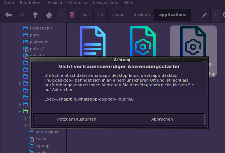
Task: Go forward with the right arrow
Action: 22,15
